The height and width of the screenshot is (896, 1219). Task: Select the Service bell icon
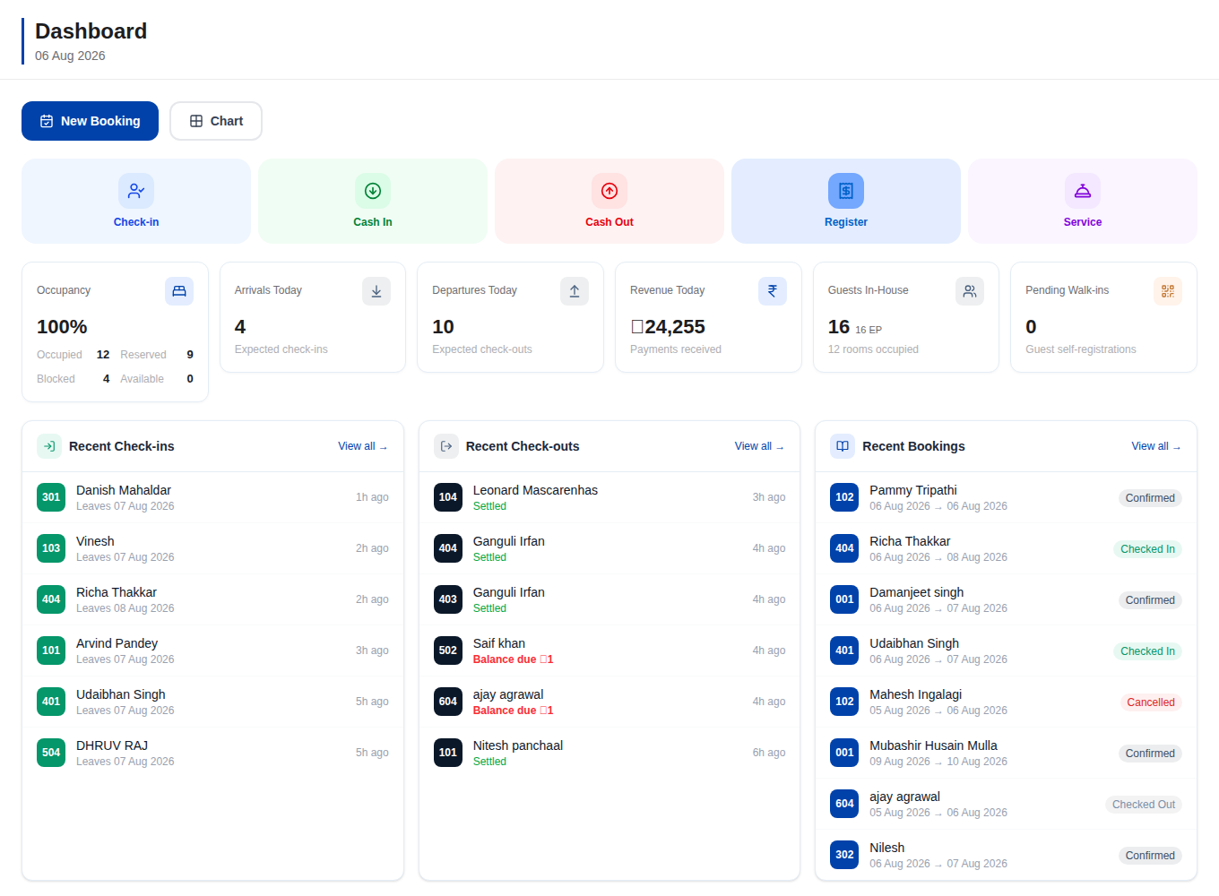tap(1083, 191)
